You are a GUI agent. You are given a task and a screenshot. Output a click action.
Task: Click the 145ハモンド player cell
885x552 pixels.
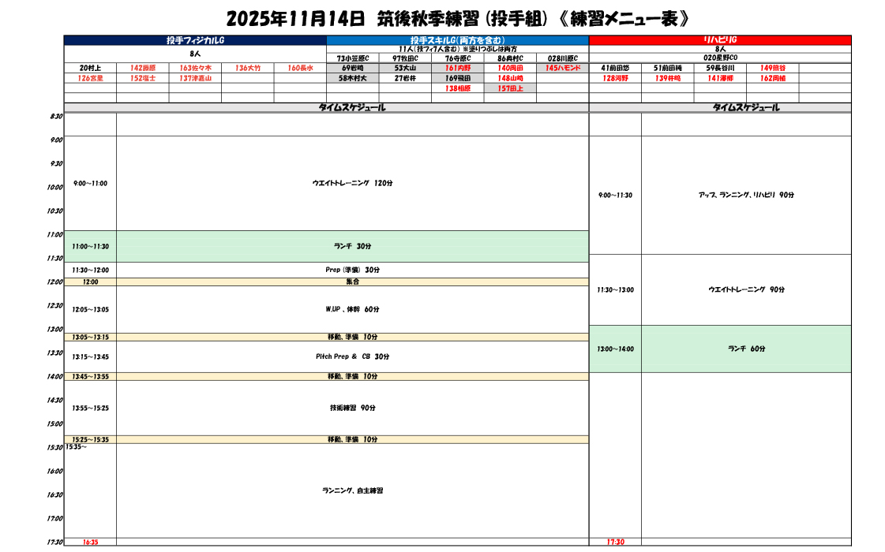(x=562, y=69)
